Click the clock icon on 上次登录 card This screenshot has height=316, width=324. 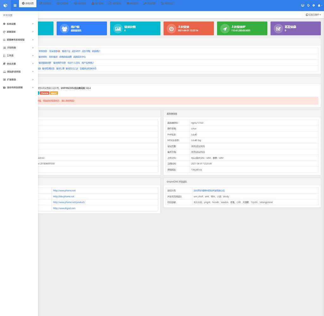tap(171, 29)
